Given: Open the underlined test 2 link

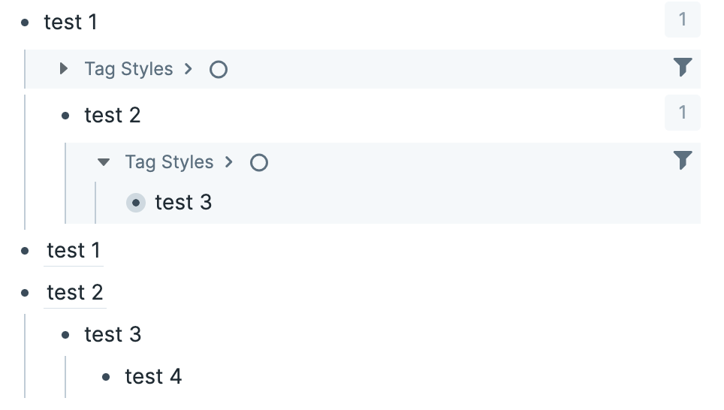Looking at the screenshot, I should (x=75, y=293).
